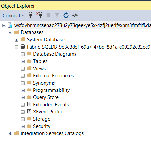Viewport: 151px width, 162px height.
Task: Click the Connect Object Explorer plug icon
Action: (x=31, y=15)
